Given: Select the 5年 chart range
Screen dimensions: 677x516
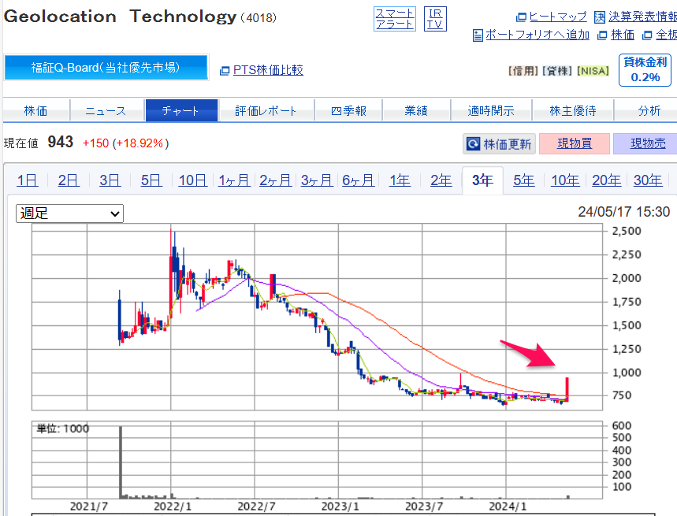Looking at the screenshot, I should pos(524,180).
